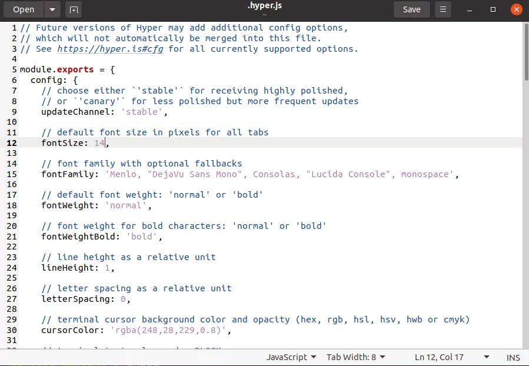Place cursor on 'stable' value
The height and width of the screenshot is (366, 529).
click(x=141, y=112)
